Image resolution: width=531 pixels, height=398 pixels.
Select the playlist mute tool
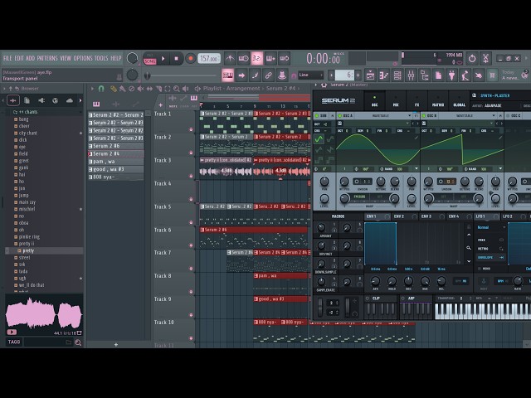click(140, 89)
